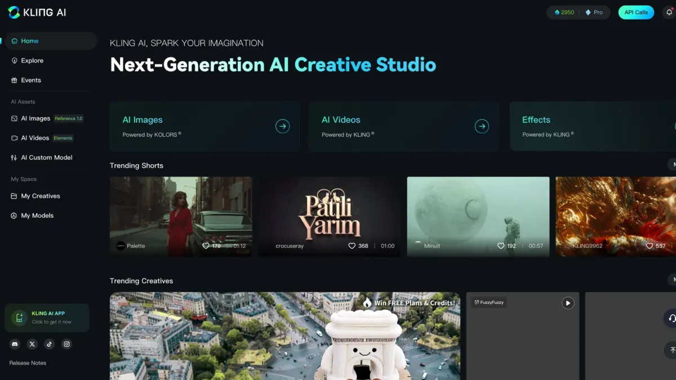Like the Minuit short heart icon
Screen dimensions: 676x380
pos(501,246)
